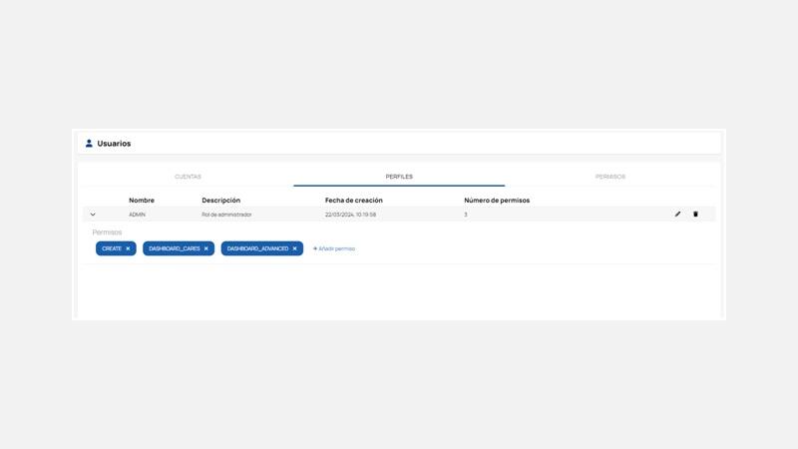Click the pencil edit icon for ADMIN
This screenshot has height=449, width=798.
677,215
